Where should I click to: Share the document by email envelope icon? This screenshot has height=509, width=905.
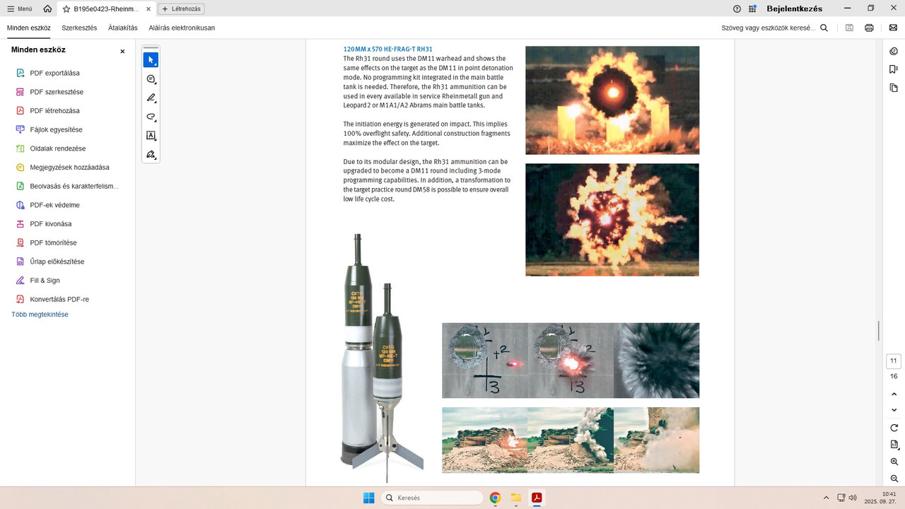coord(893,28)
